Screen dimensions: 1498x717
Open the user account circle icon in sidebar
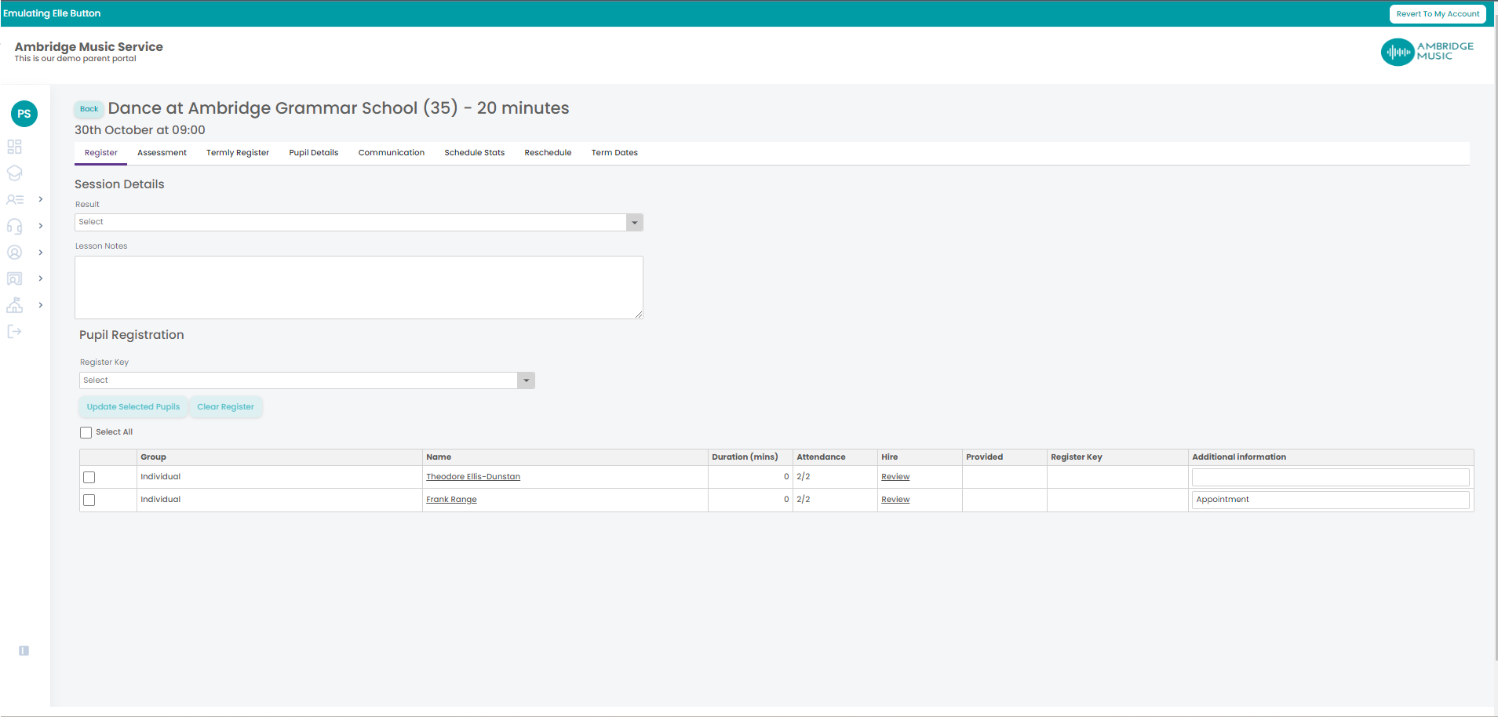14,253
